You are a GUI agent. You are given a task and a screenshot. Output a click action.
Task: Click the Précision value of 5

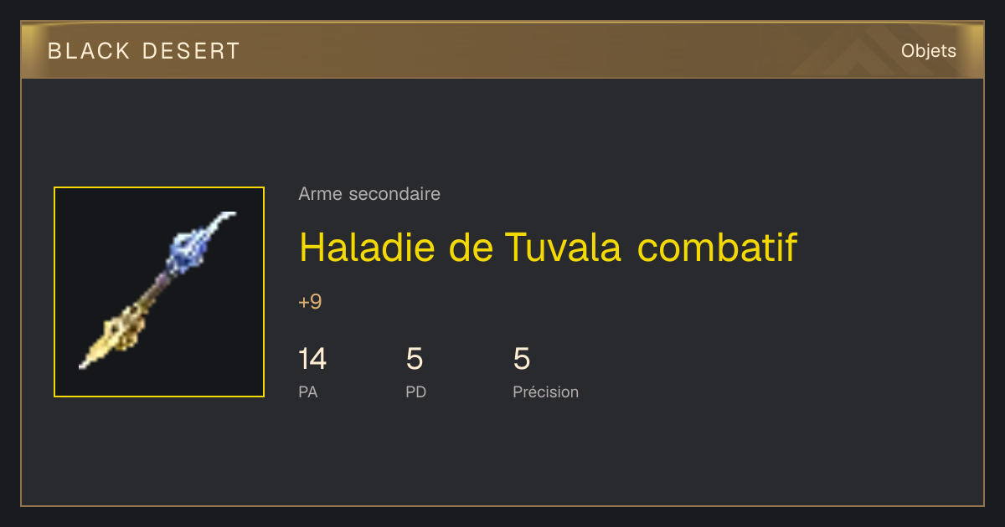pos(522,359)
